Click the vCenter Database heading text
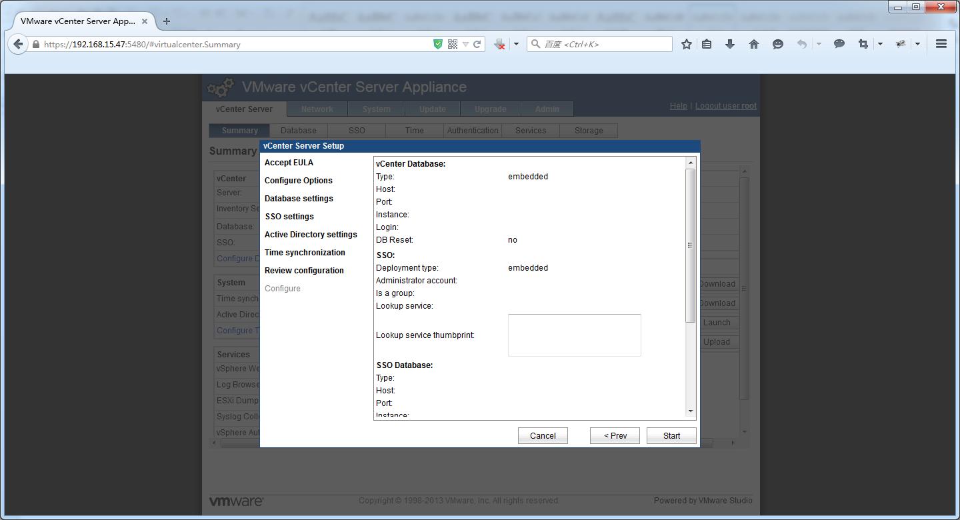The width and height of the screenshot is (960, 520). [411, 164]
